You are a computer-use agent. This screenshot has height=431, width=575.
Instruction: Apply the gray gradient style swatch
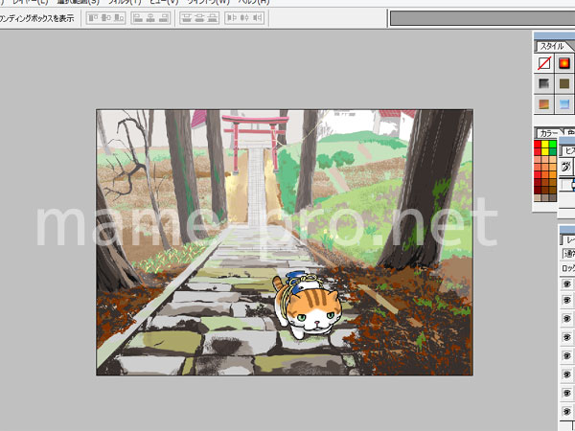(544, 83)
